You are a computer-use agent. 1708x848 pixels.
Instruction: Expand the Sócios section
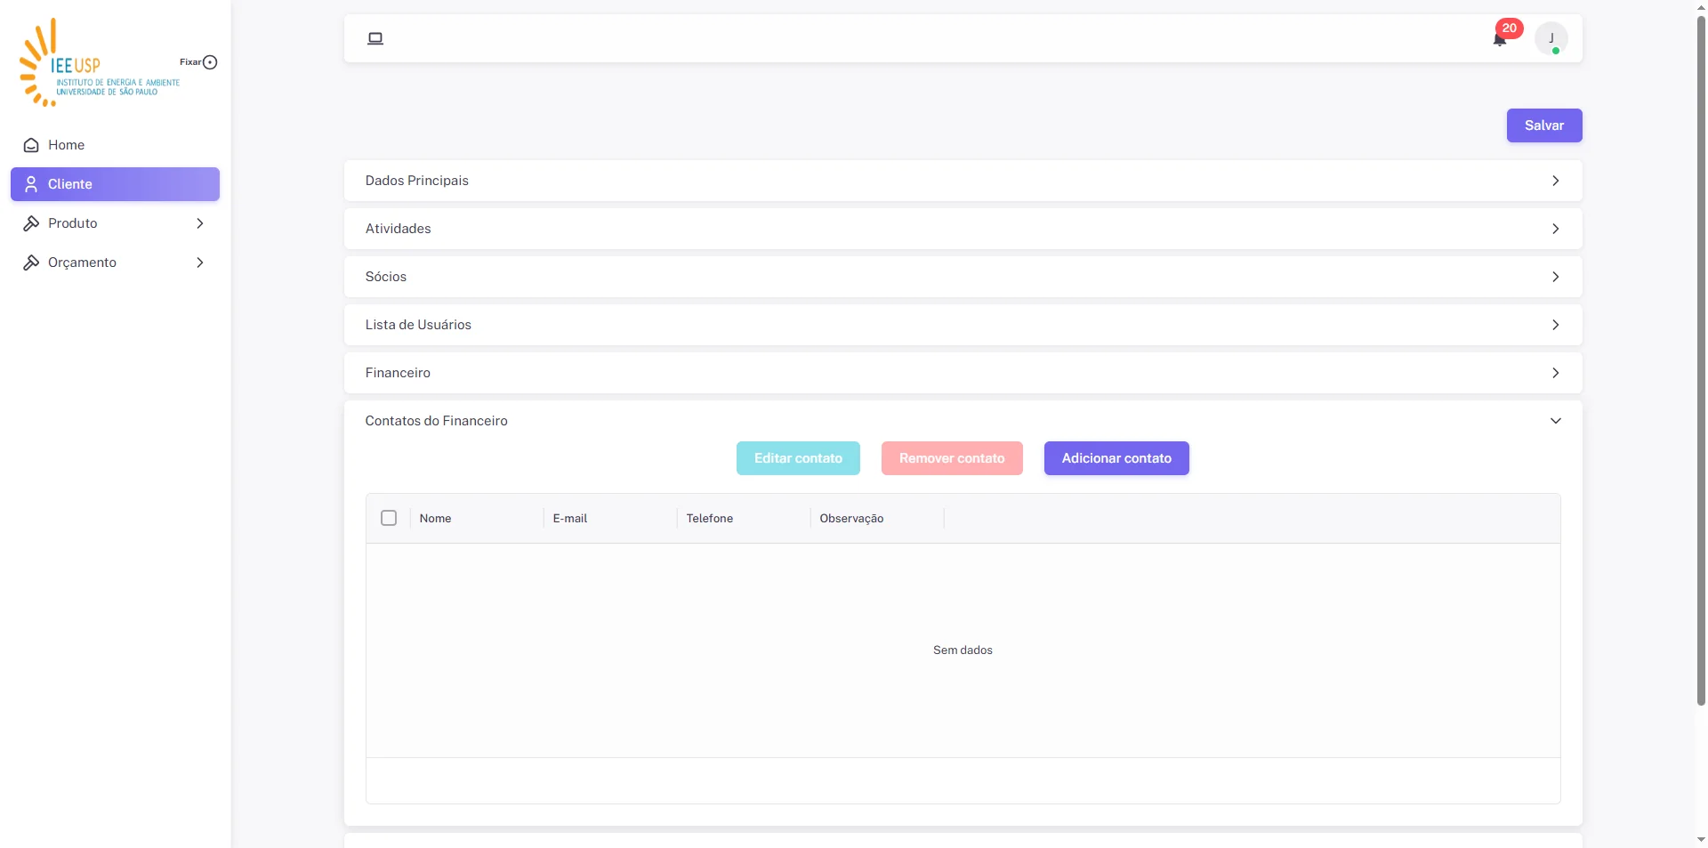(x=963, y=277)
